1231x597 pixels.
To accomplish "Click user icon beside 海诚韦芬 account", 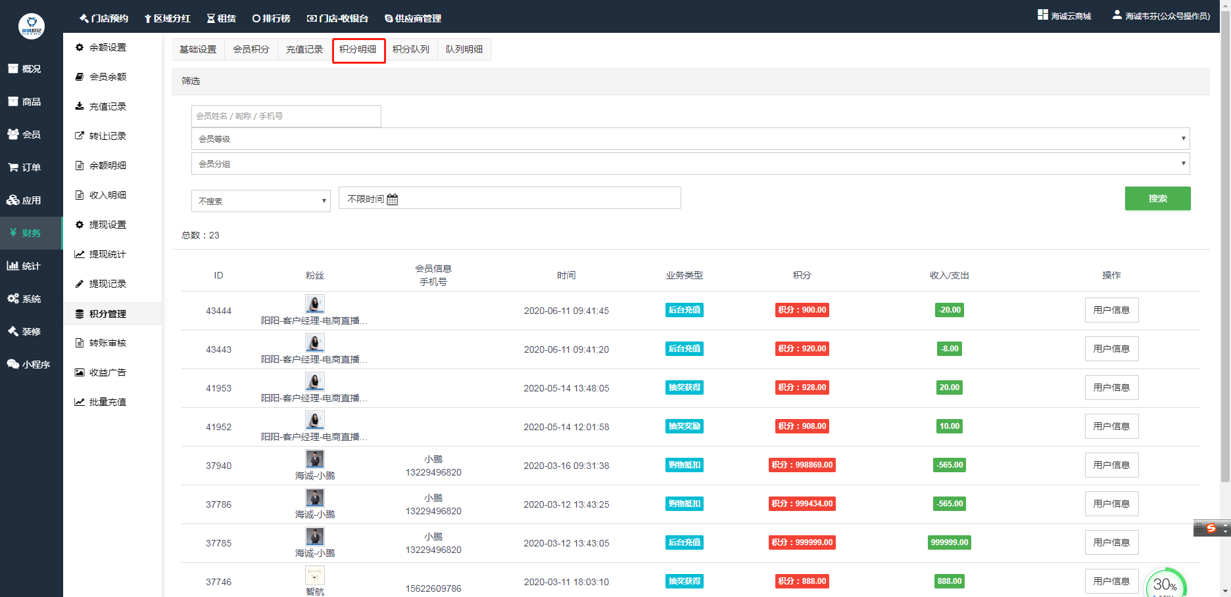I will [x=1117, y=14].
